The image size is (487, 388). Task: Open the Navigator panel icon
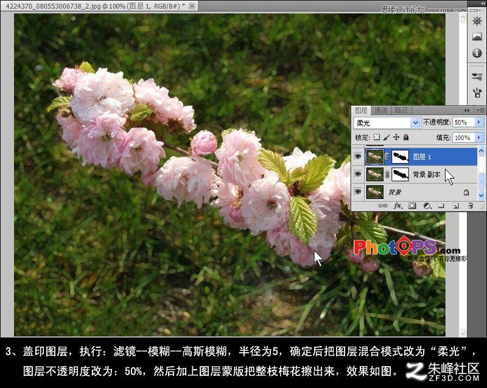[x=477, y=21]
